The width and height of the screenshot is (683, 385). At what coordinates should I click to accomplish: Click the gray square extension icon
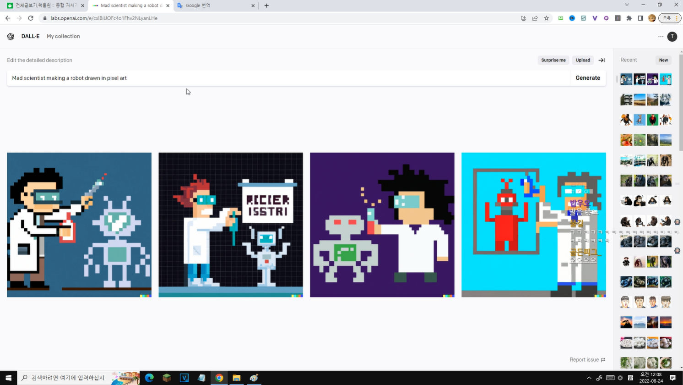(618, 18)
